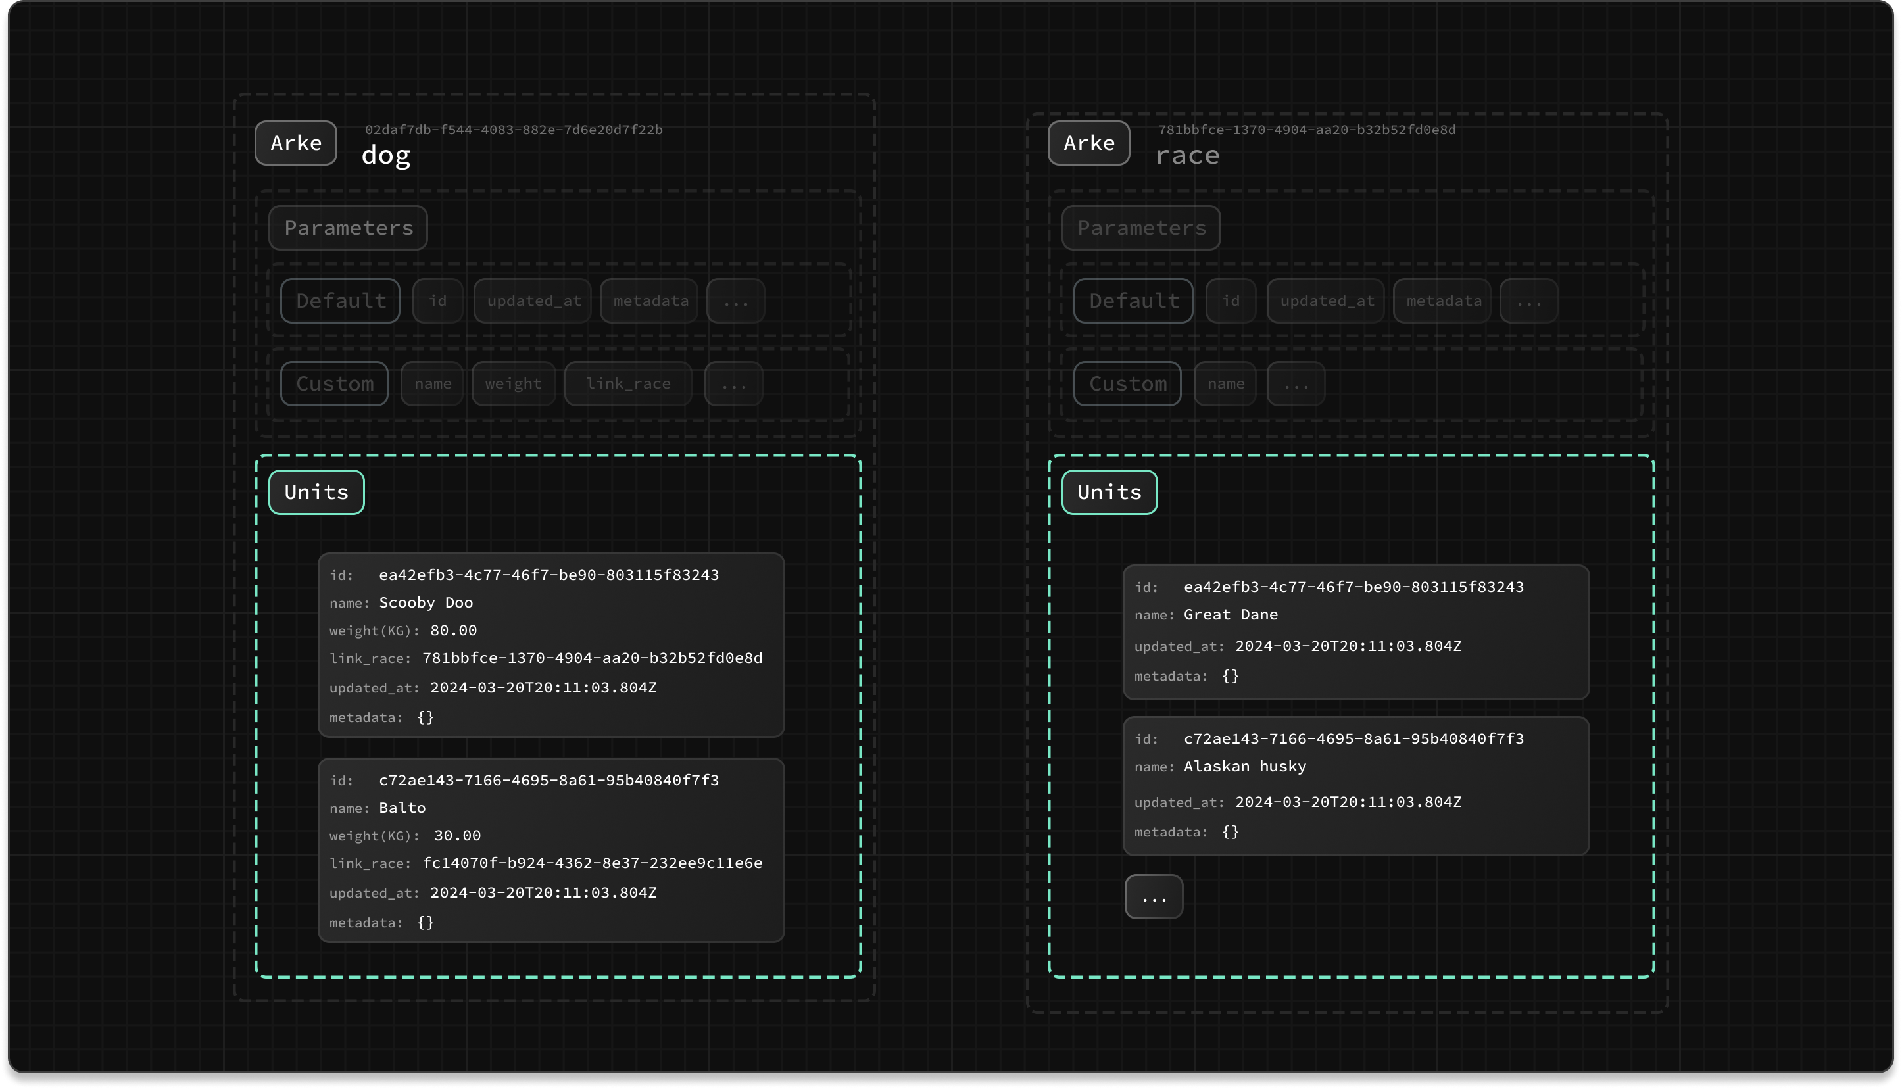
Task: Select the Parameters section on race
Action: tap(1140, 226)
